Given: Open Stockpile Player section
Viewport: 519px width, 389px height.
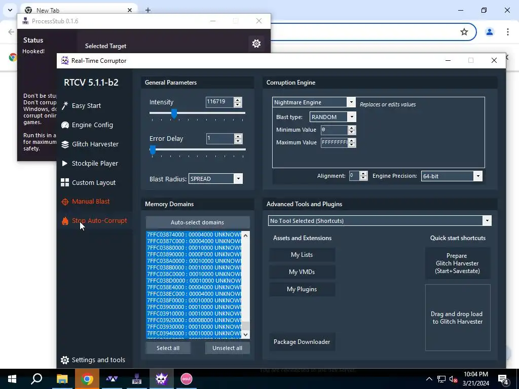Looking at the screenshot, I should pyautogui.click(x=95, y=164).
